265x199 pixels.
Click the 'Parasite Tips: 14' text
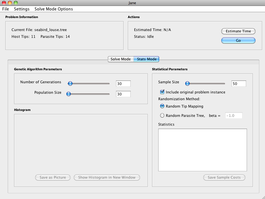click(x=55, y=37)
